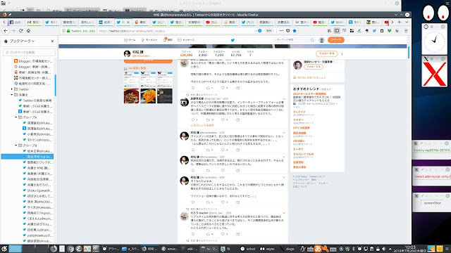This screenshot has height=253, width=451.
Task: Open Twitter モーメント navigation link
Action: [x=149, y=40]
